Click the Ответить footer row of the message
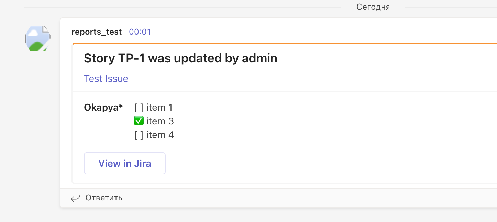 [241, 198]
